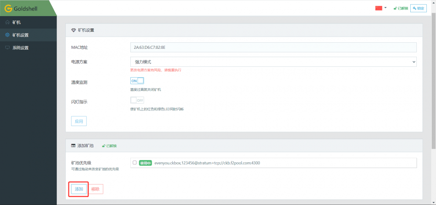The width and height of the screenshot is (436, 205).
Task: Go to 矿机 page in sidebar
Action: click(17, 22)
